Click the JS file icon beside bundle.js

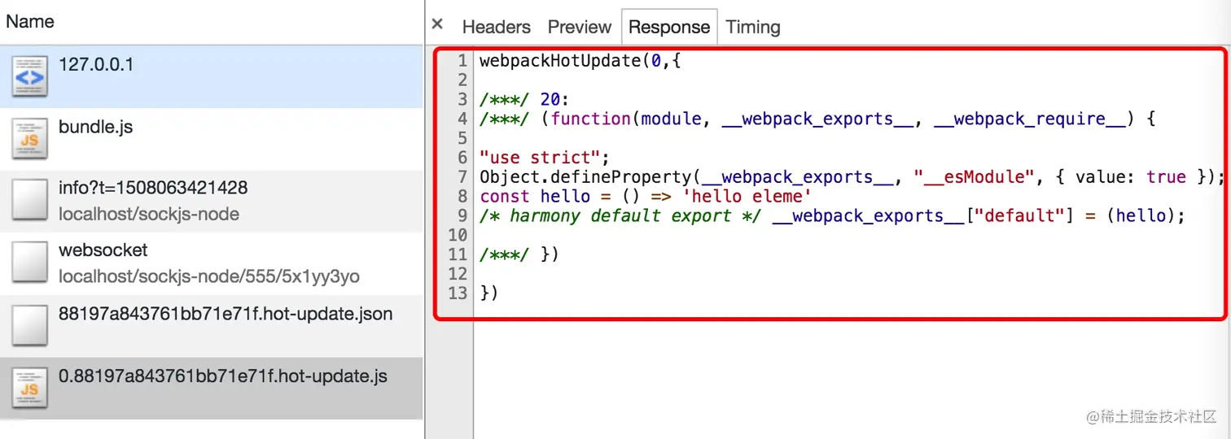[29, 139]
